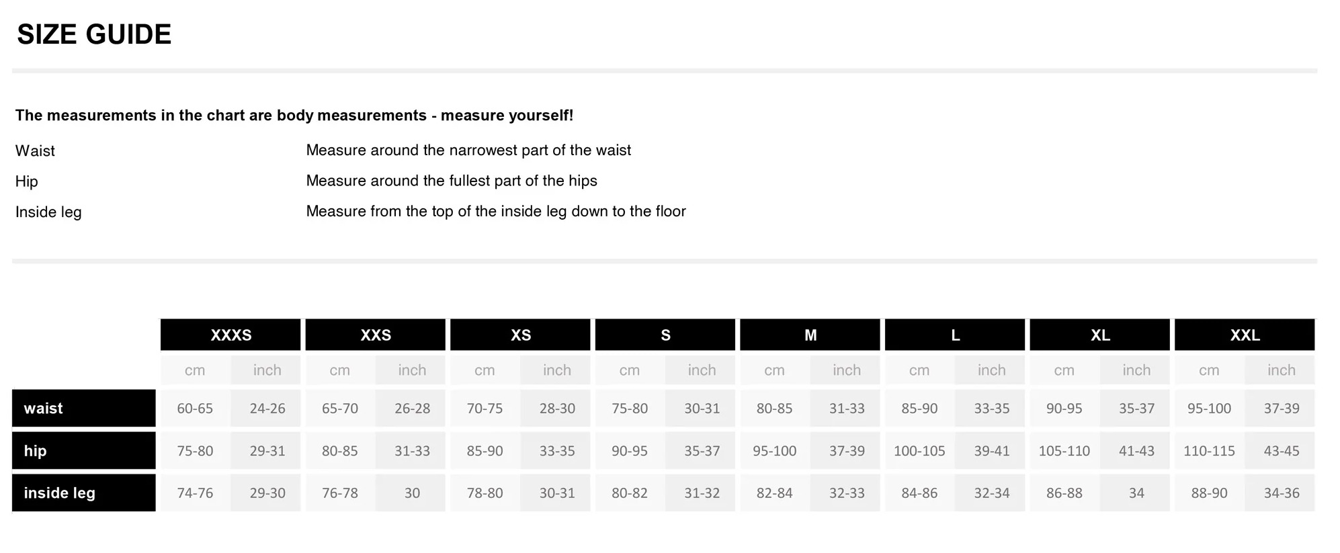Click the waist 24-26 inch cell under XXXS
1340x553 pixels.
click(267, 408)
